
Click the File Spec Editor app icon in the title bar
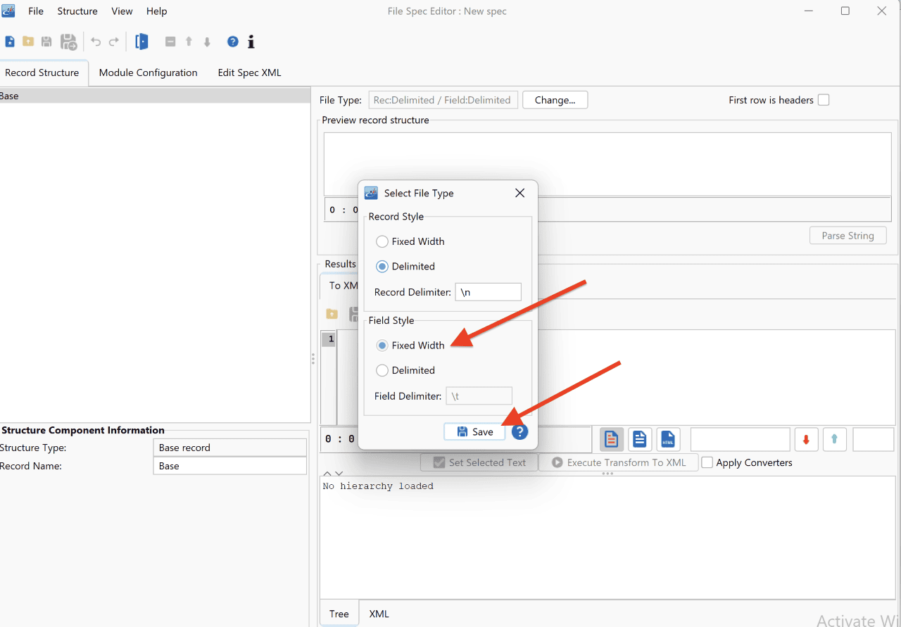pyautogui.click(x=8, y=11)
